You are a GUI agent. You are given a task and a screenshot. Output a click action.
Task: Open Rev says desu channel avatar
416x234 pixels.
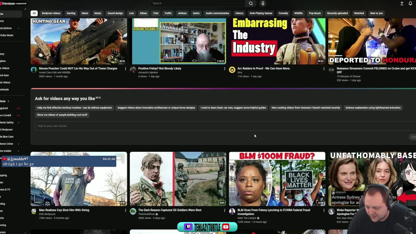[x=331, y=211]
